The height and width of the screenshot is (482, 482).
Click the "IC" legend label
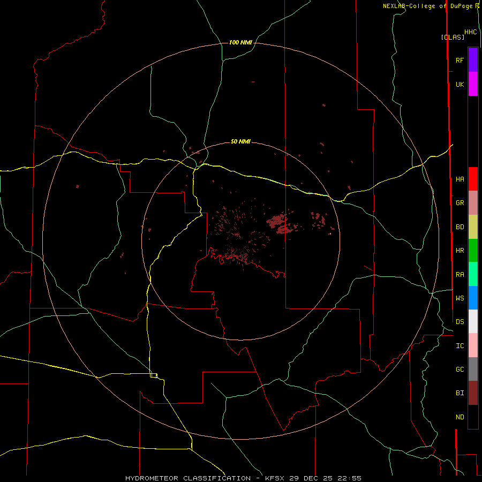click(460, 346)
